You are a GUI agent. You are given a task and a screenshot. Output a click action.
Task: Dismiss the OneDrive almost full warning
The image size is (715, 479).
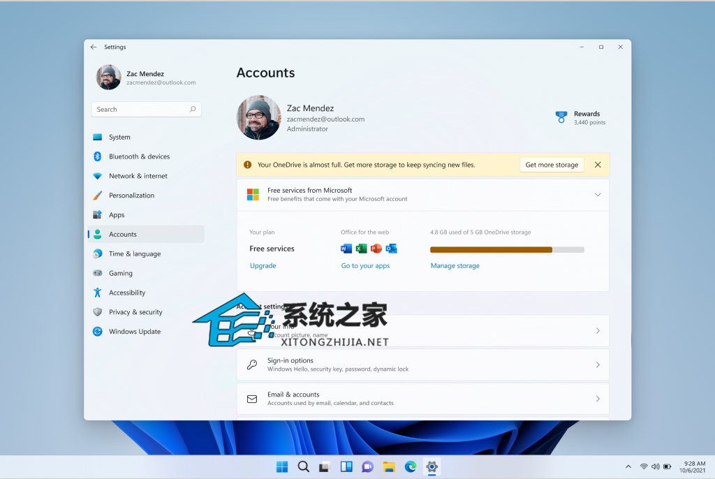pyautogui.click(x=598, y=165)
